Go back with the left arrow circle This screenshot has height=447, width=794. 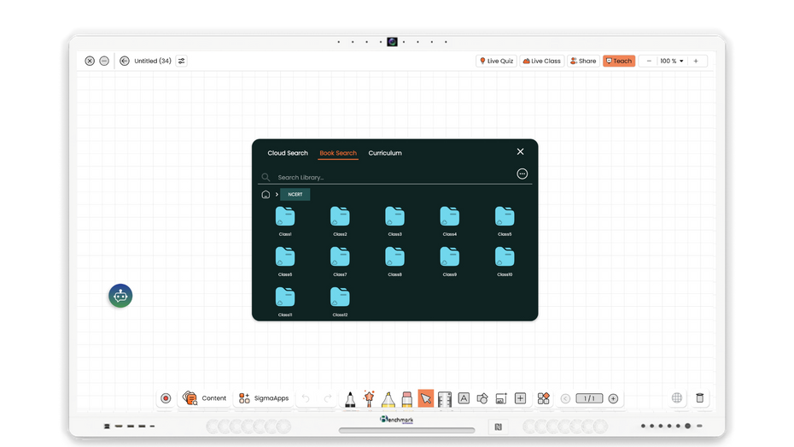pos(125,61)
